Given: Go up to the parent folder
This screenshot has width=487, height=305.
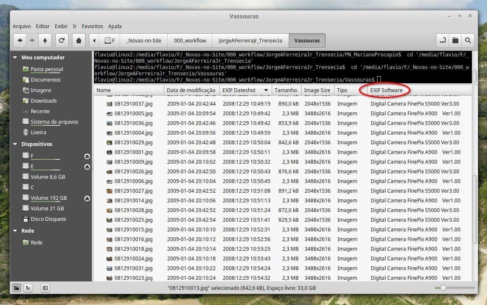Looking at the screenshot, I should [x=45, y=41].
